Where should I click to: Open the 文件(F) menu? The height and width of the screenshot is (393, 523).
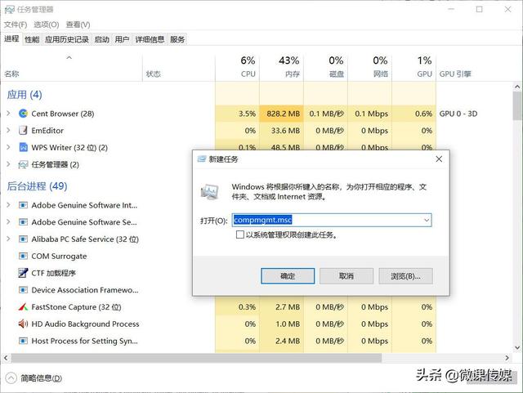16,25
